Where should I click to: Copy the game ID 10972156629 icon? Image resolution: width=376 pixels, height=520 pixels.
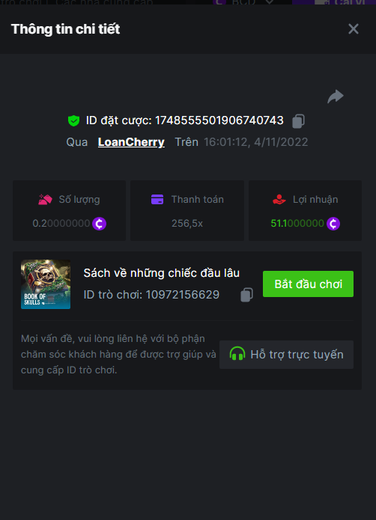[246, 295]
